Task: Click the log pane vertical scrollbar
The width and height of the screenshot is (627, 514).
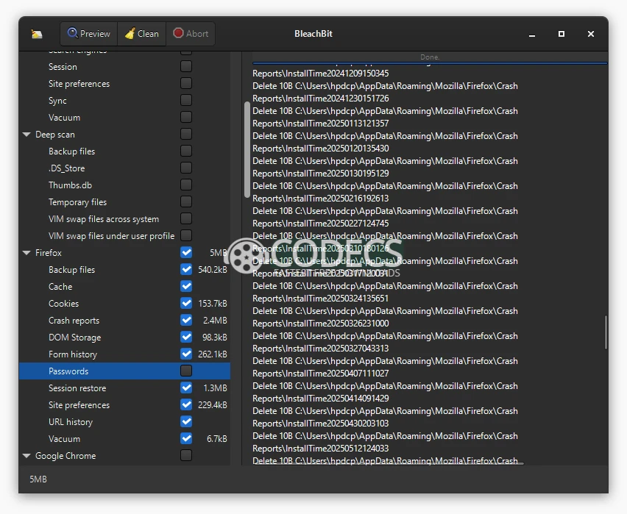Action: [x=606, y=332]
